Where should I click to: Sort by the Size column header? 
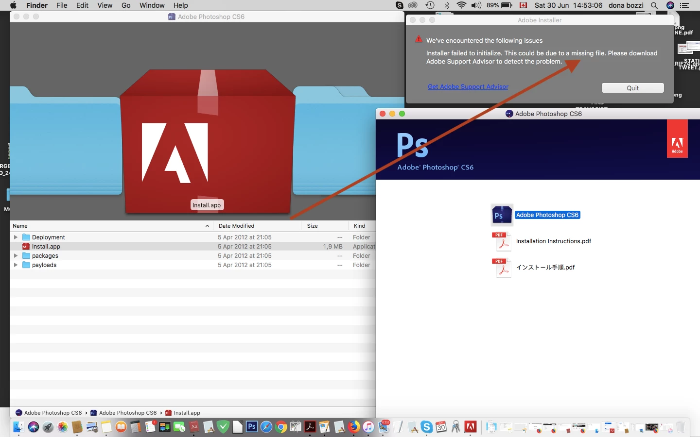(x=325, y=226)
